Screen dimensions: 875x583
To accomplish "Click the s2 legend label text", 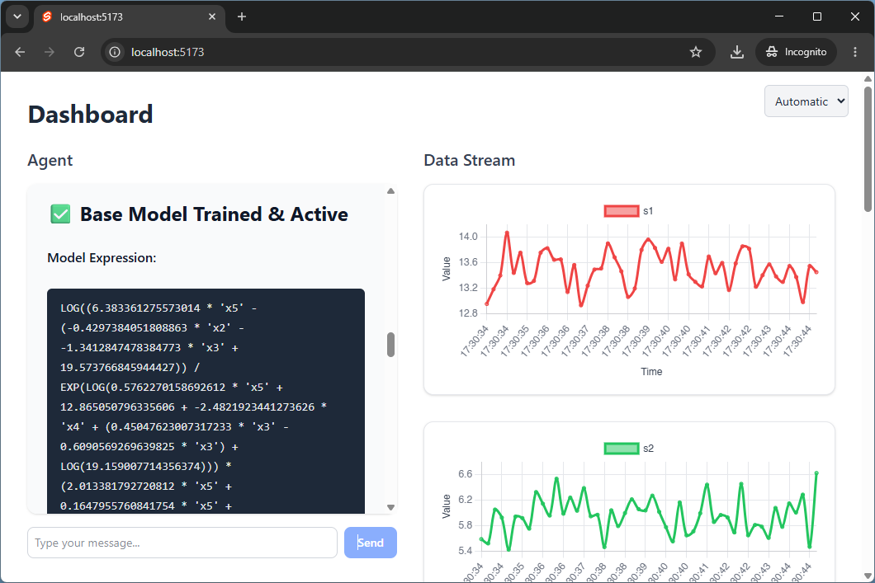I will tap(648, 449).
